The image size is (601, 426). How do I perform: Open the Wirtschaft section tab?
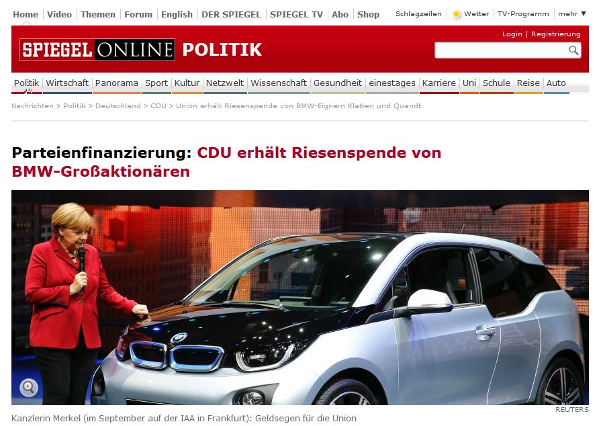pos(67,83)
